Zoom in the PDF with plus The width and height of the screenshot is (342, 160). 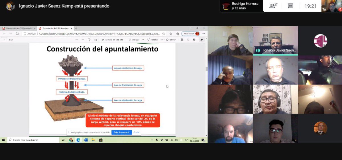(83, 40)
